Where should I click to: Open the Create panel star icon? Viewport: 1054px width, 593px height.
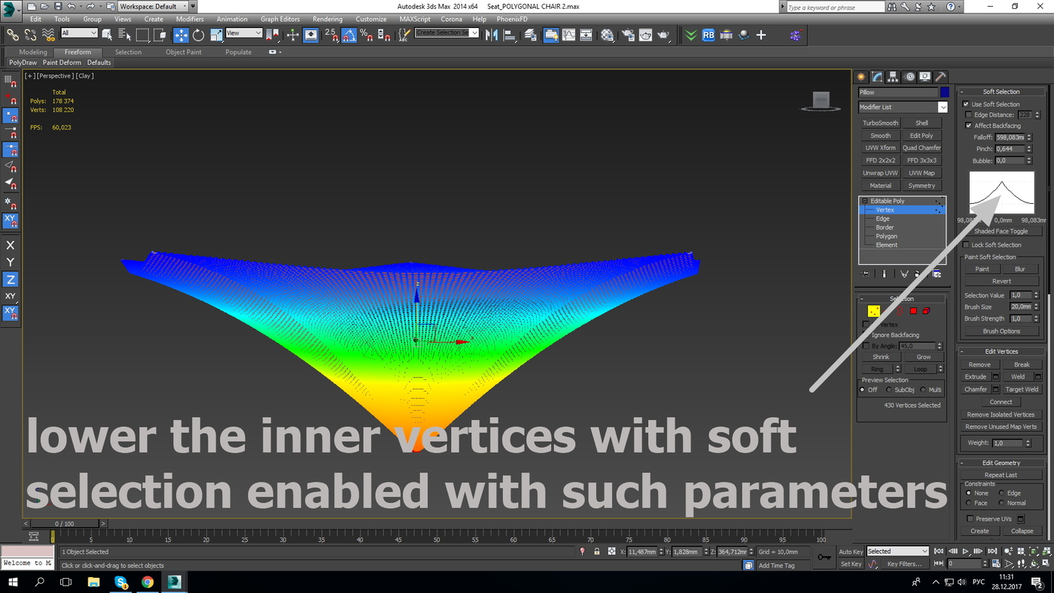coord(861,77)
